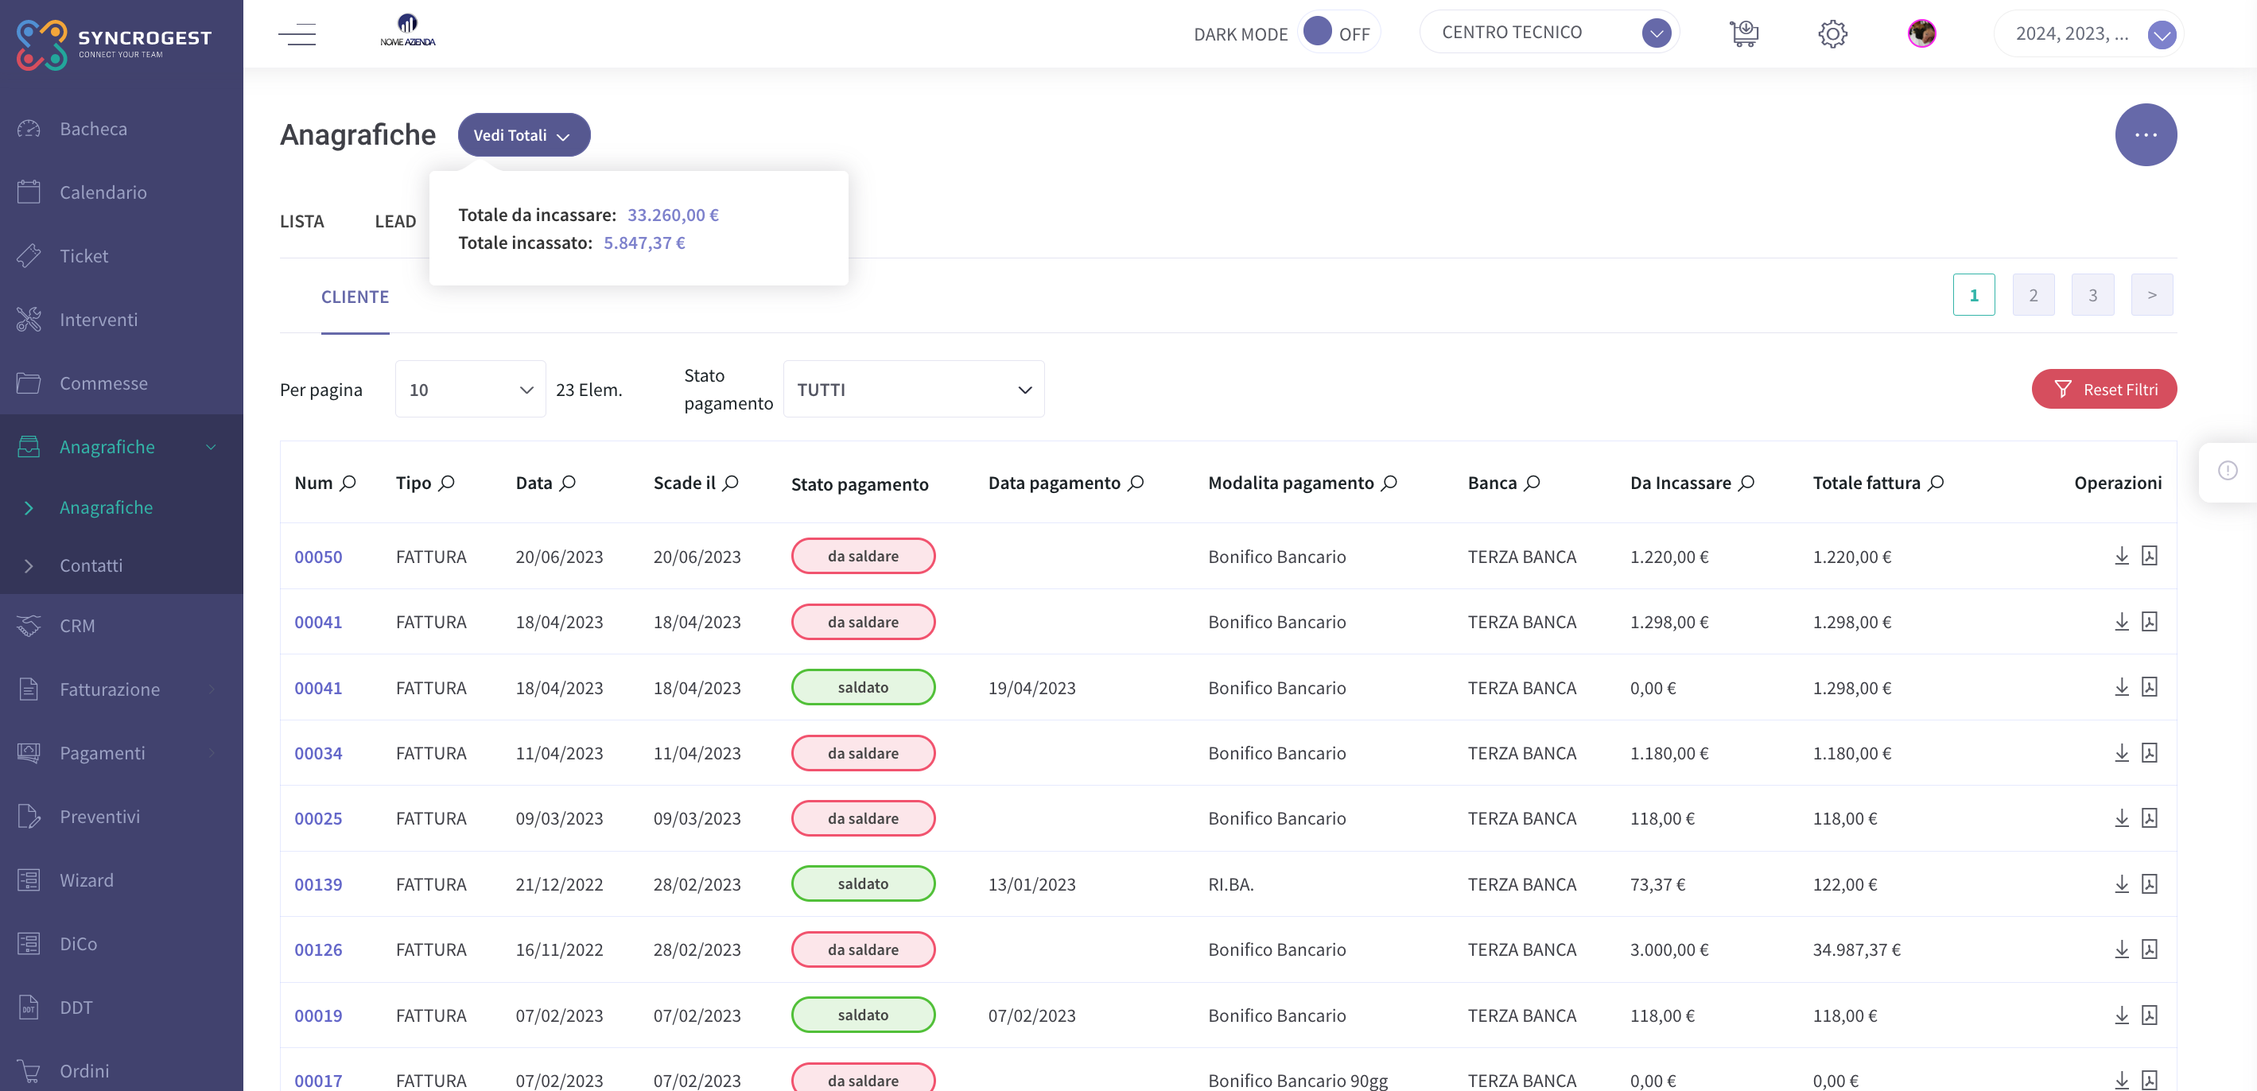Open the CENTRO TECNICO selector
2257x1091 pixels.
[1548, 33]
